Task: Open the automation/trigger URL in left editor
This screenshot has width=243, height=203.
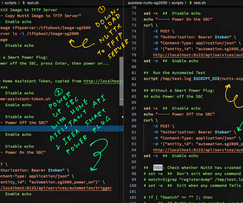Action: point(56,188)
